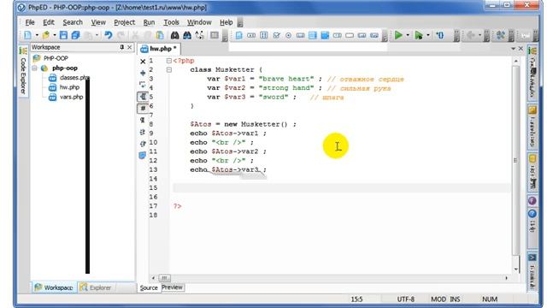This screenshot has width=547, height=308.
Task: Open the Help menu
Action: (226, 22)
